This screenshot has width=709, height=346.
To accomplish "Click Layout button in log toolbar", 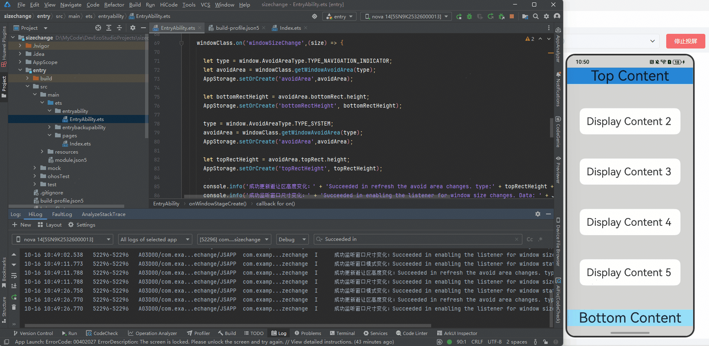I will (50, 225).
